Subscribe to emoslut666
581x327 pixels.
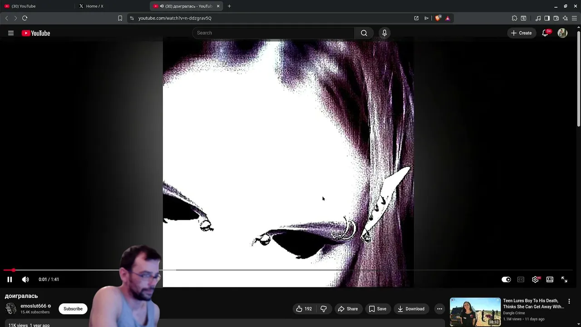[73, 309]
